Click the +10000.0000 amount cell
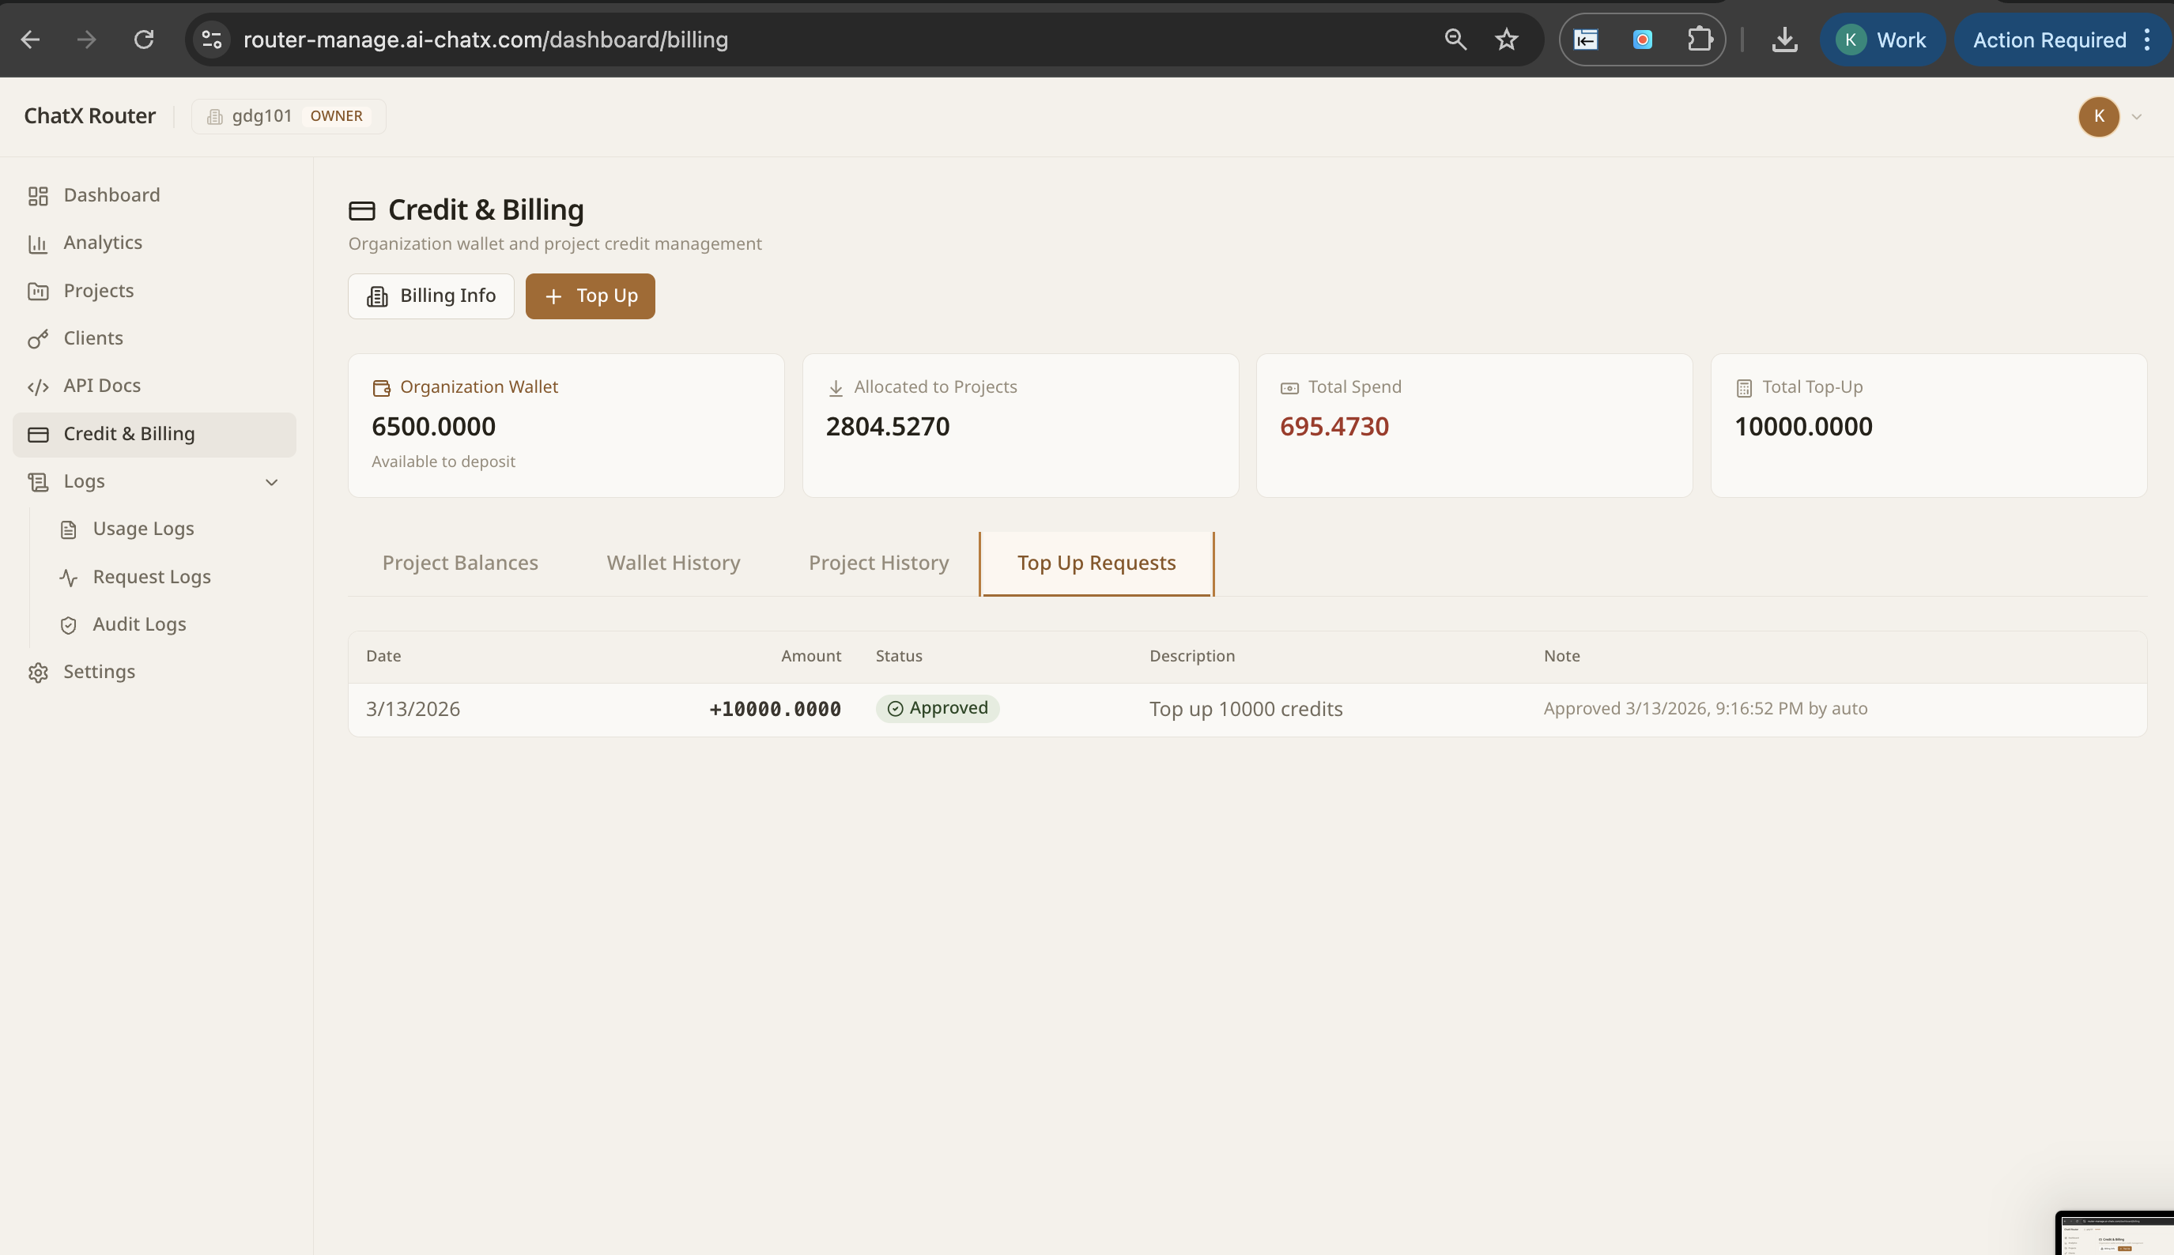Image resolution: width=2174 pixels, height=1255 pixels. coord(775,709)
